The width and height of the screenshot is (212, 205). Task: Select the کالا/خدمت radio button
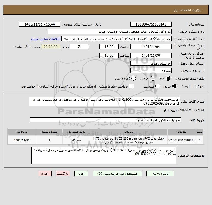point(134,78)
